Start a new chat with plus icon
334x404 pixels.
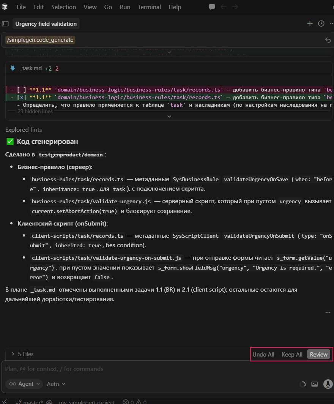tap(310, 24)
